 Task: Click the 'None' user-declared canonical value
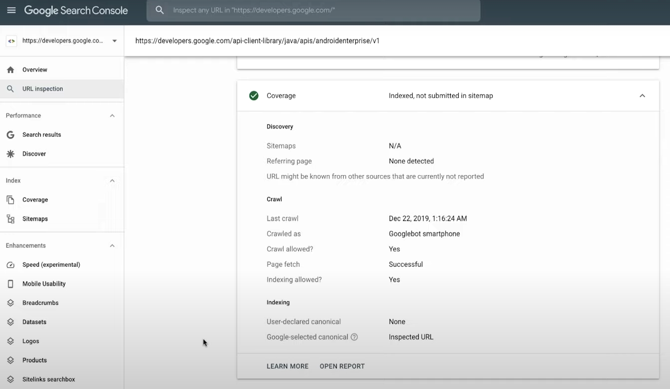(397, 322)
